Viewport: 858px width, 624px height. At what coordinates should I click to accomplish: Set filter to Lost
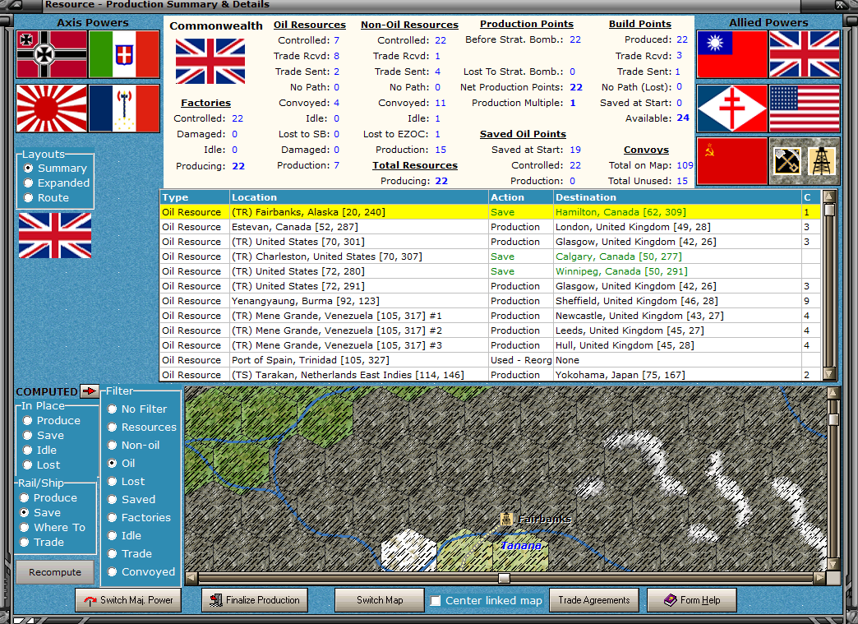coord(126,481)
